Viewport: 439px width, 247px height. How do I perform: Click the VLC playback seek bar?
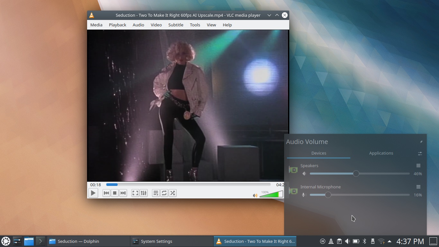[x=188, y=185]
